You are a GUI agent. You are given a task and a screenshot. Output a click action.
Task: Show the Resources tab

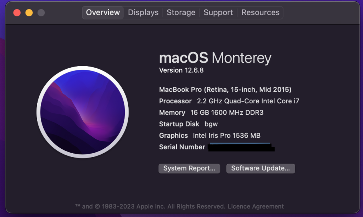click(260, 12)
